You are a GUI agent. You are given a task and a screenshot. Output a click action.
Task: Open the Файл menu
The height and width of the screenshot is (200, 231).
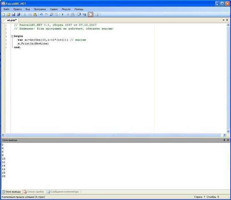(7, 9)
